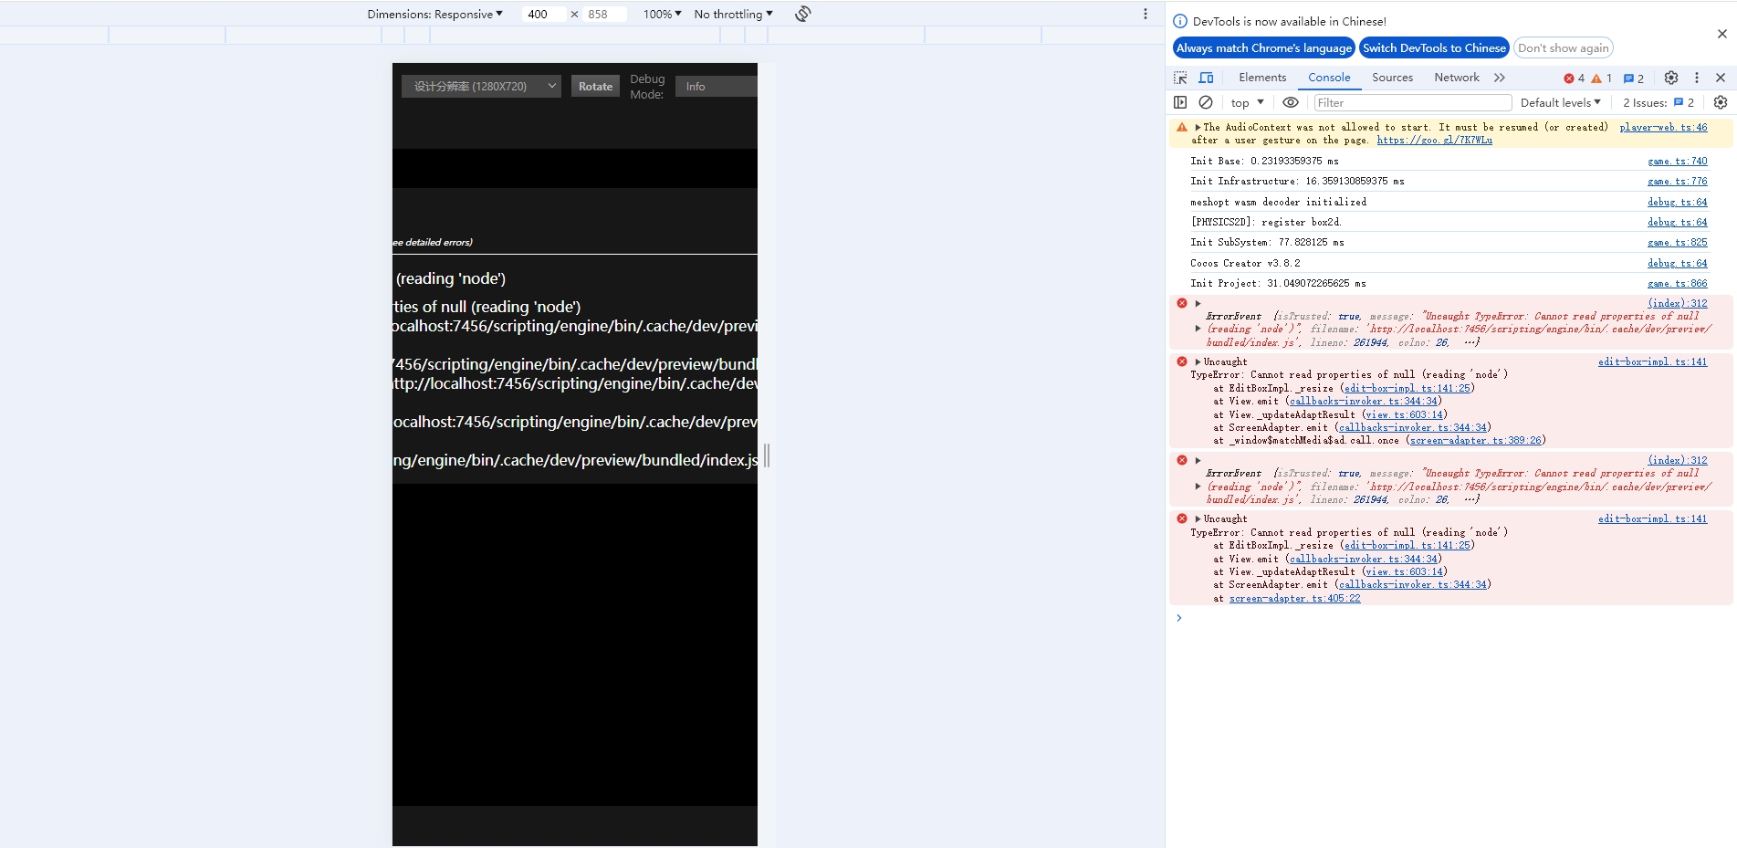The height and width of the screenshot is (848, 1737).
Task: Click the rotate device orientation icon
Action: pyautogui.click(x=803, y=14)
